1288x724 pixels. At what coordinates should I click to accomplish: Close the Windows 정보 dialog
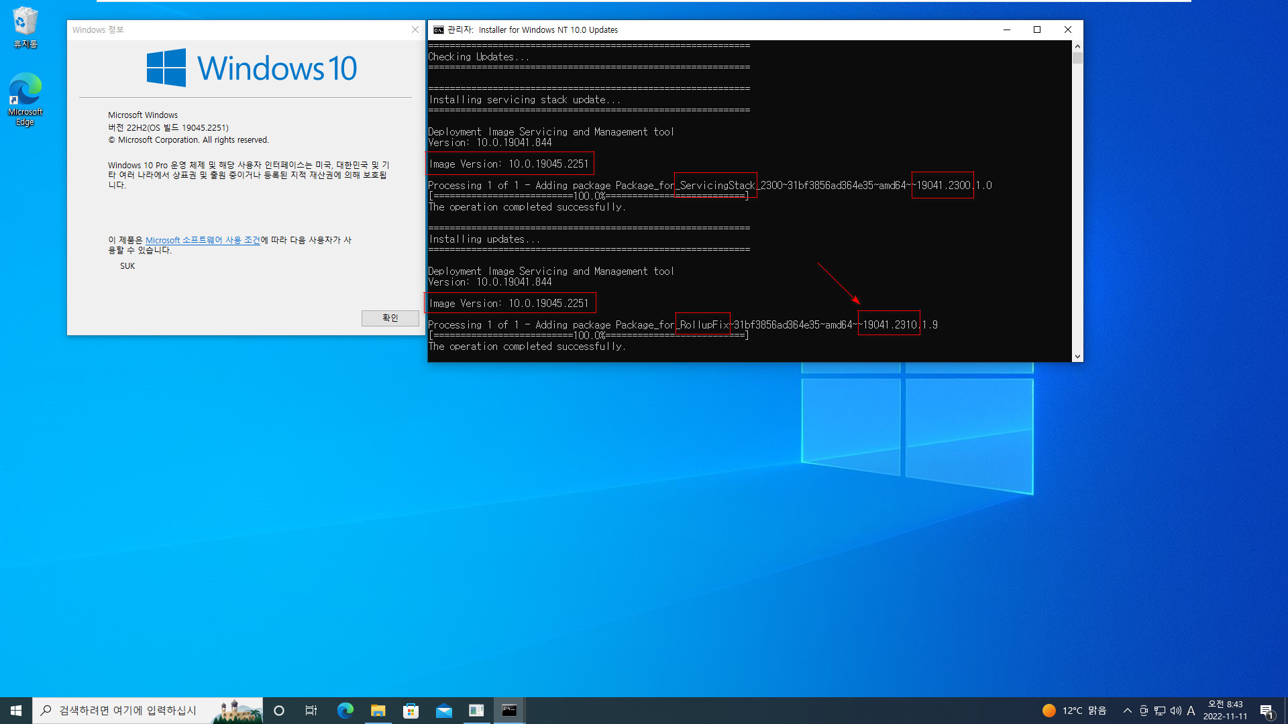[415, 29]
